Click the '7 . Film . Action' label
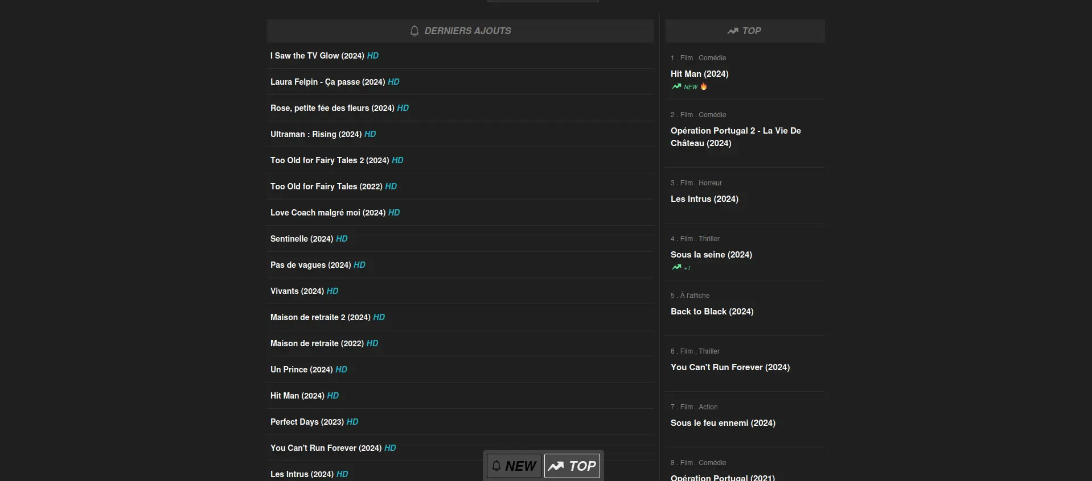The width and height of the screenshot is (1092, 481). pyautogui.click(x=694, y=407)
